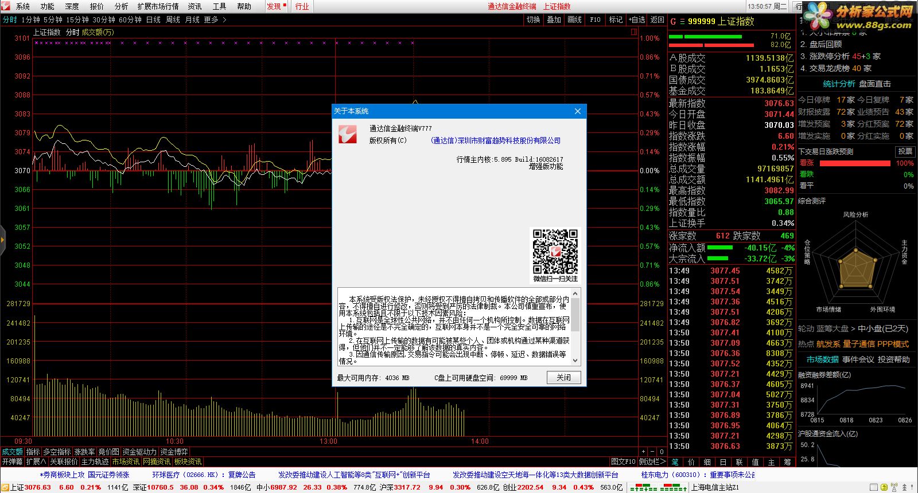918x493 pixels.
Task: Open the 报价 menu
Action: (x=97, y=6)
